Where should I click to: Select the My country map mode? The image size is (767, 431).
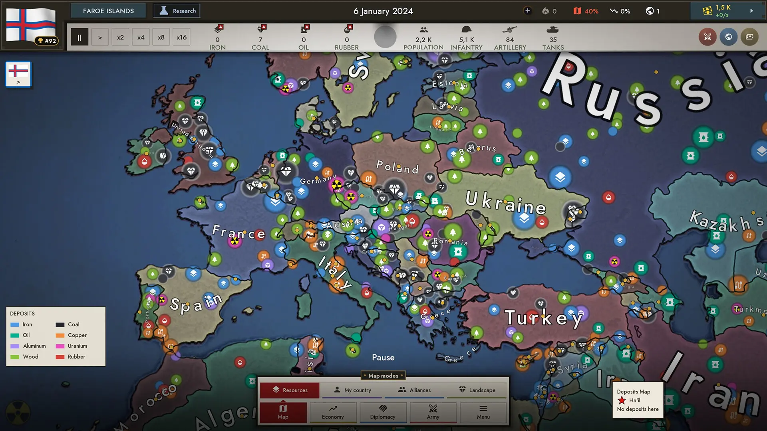tap(353, 390)
